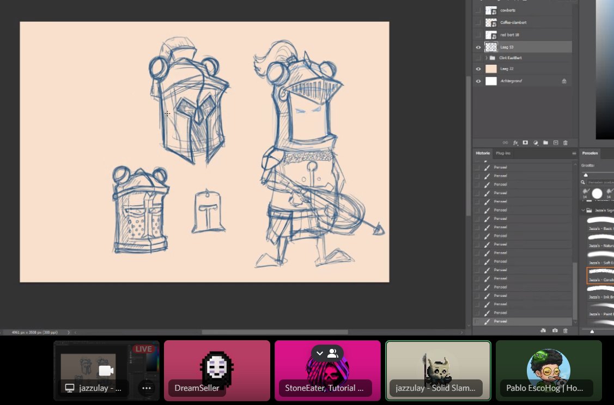Click the Historie panel scroll-down arrow
The width and height of the screenshot is (614, 405).
tap(575, 322)
